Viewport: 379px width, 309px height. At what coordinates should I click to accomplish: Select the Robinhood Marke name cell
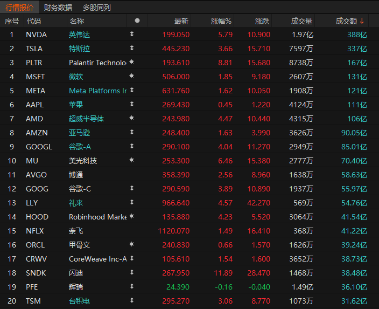pos(97,217)
